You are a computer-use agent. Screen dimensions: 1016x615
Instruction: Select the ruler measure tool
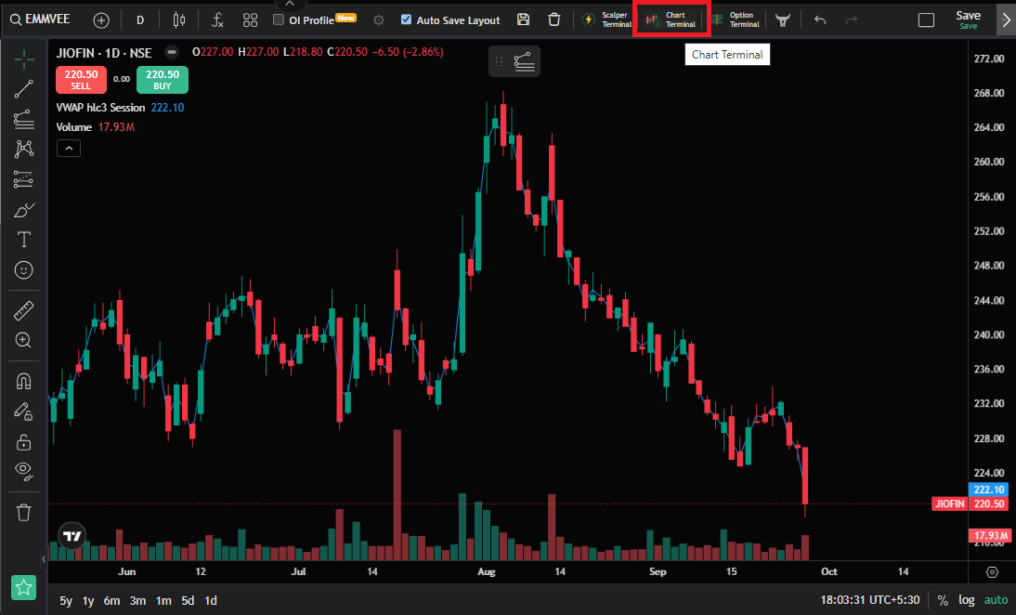click(24, 310)
